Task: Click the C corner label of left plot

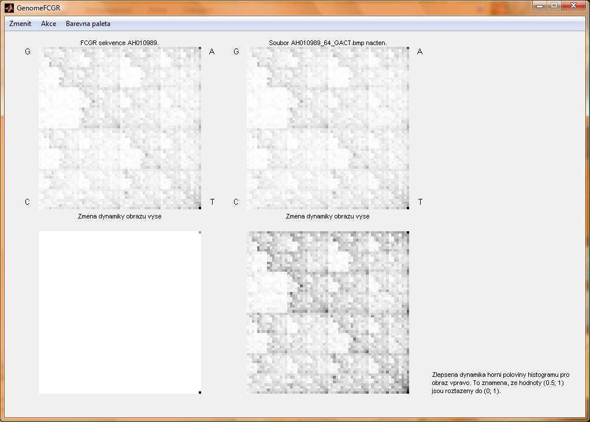Action: [28, 202]
